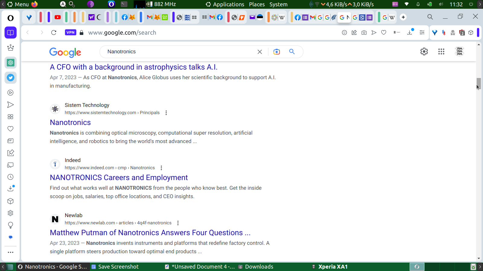Go back to the previous page
Viewport: 483px width, 271px height.
[28, 33]
